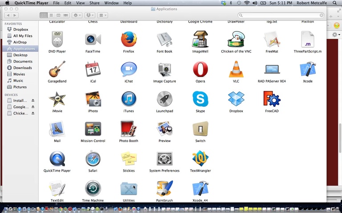Open the FreeCAD icon
Screen dimensions: 342x213
point(272,99)
